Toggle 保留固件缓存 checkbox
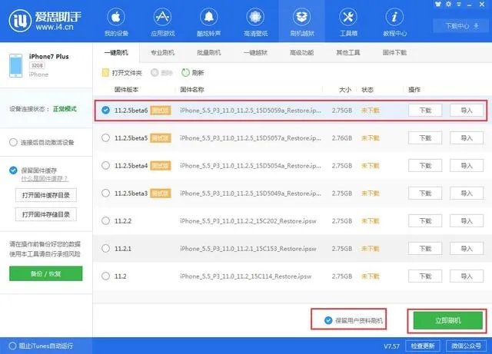This screenshot has width=492, height=354. 13,170
